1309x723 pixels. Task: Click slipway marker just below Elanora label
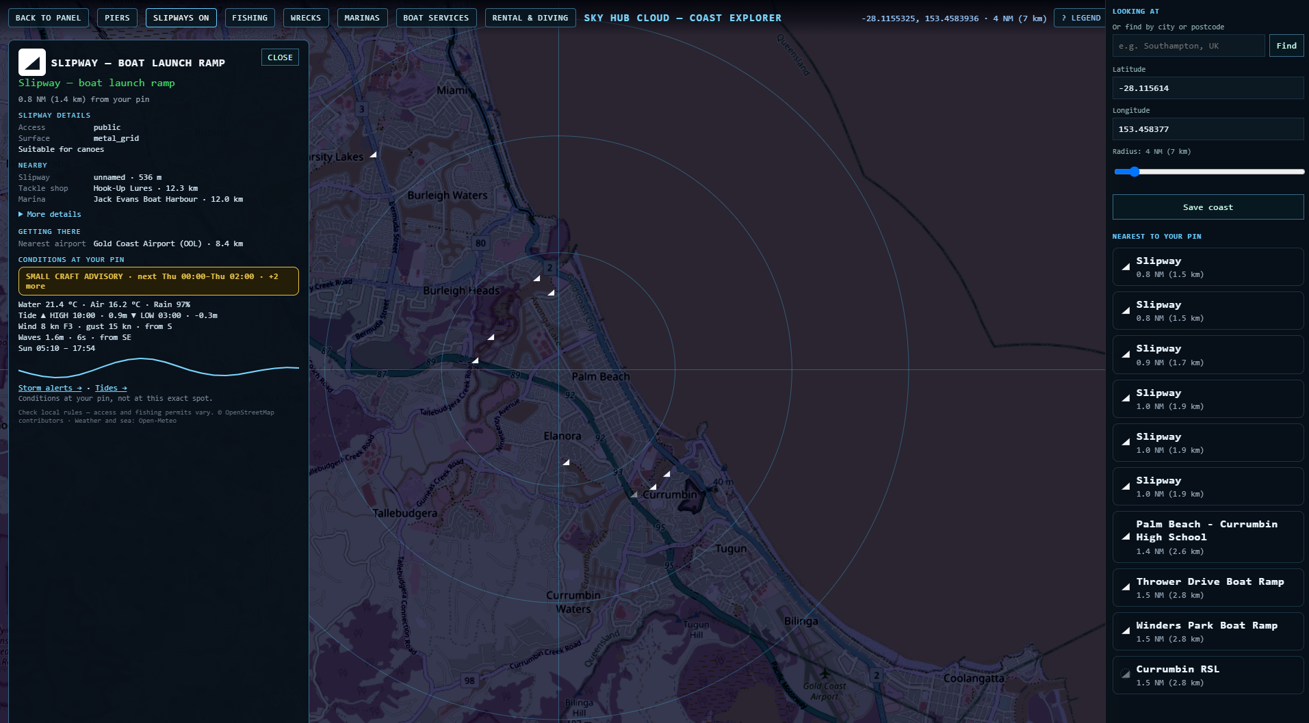[x=566, y=462]
